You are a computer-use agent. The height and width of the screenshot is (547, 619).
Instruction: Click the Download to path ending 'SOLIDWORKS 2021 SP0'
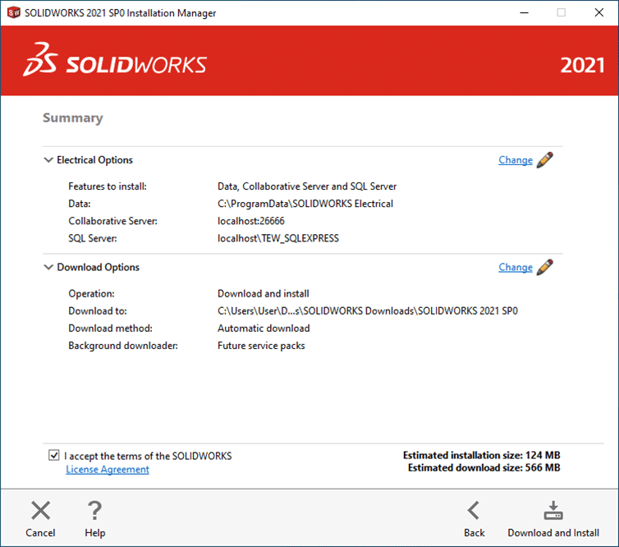pyautogui.click(x=368, y=311)
